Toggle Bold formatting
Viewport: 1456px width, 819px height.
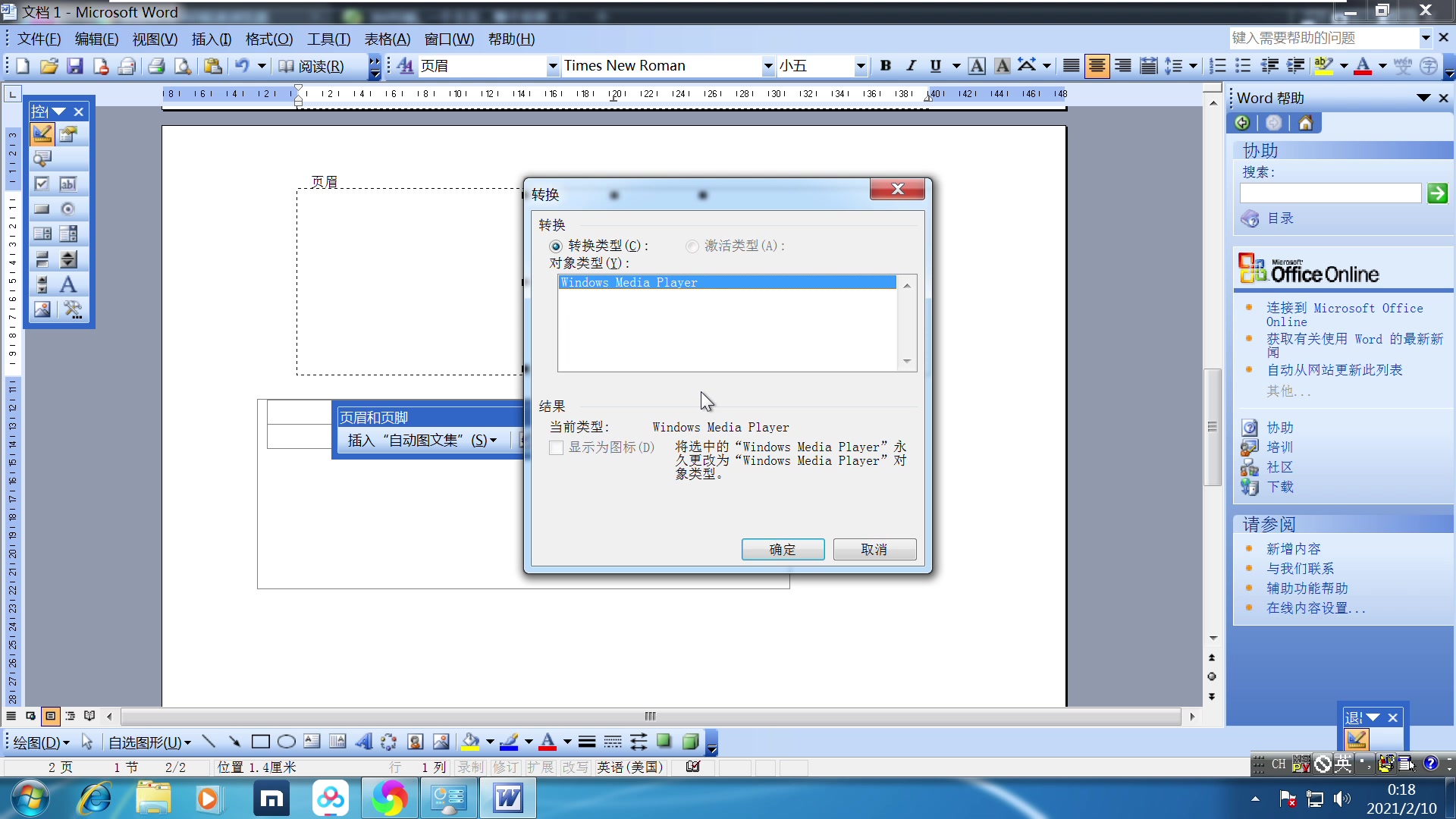tap(885, 66)
